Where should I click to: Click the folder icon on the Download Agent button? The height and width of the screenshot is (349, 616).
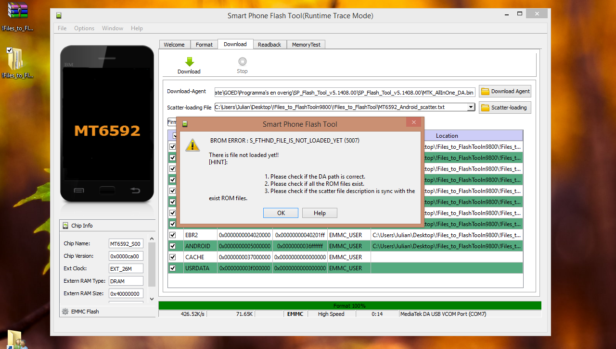[x=485, y=91]
